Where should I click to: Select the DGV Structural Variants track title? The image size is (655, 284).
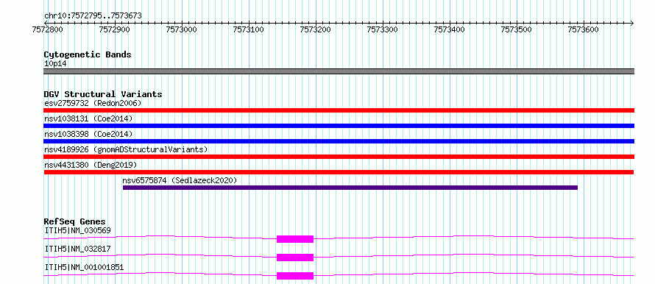point(103,94)
